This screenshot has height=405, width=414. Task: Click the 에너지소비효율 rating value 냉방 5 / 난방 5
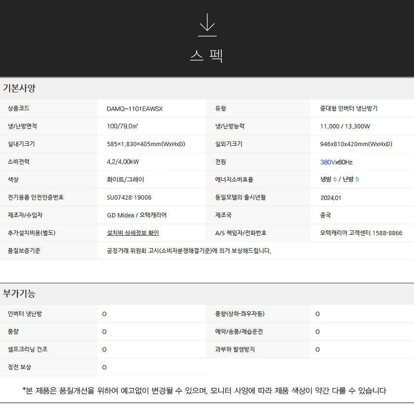(x=339, y=179)
